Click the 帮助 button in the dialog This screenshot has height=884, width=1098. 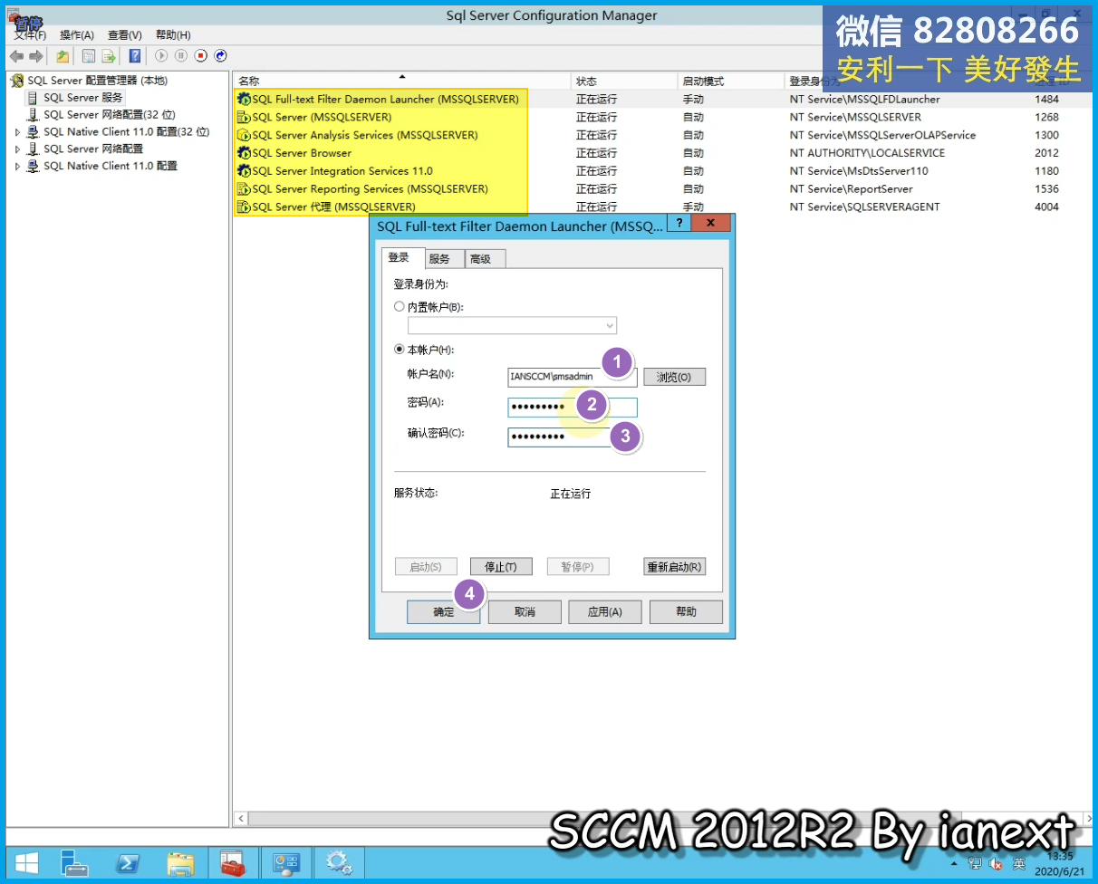pos(686,611)
